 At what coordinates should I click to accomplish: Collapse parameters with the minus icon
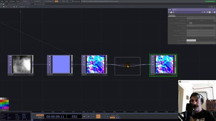212,12
